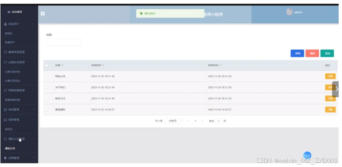
Task: Tick the checkbox for 联系方式 row
Action: 47,98
